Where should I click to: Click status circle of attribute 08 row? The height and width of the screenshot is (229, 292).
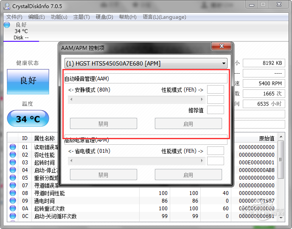click(13, 193)
